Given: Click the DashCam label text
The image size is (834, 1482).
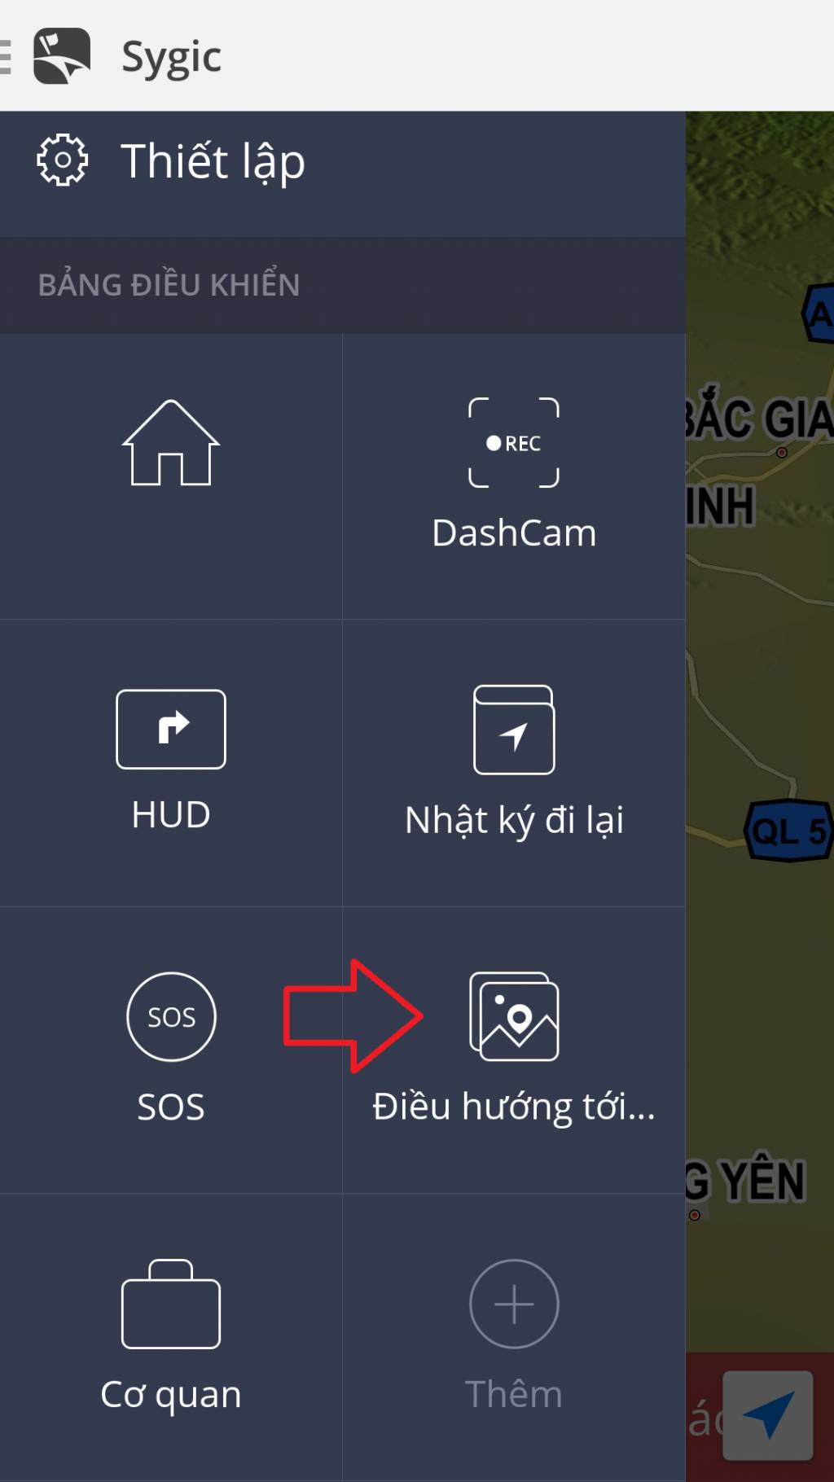Looking at the screenshot, I should (514, 533).
